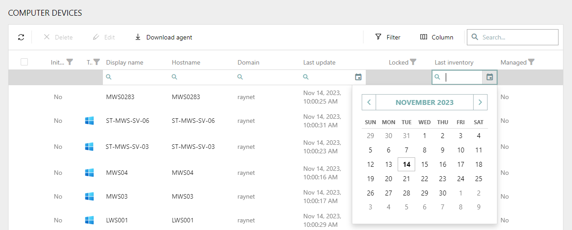Pick November 22 in the calendar

click(424, 179)
